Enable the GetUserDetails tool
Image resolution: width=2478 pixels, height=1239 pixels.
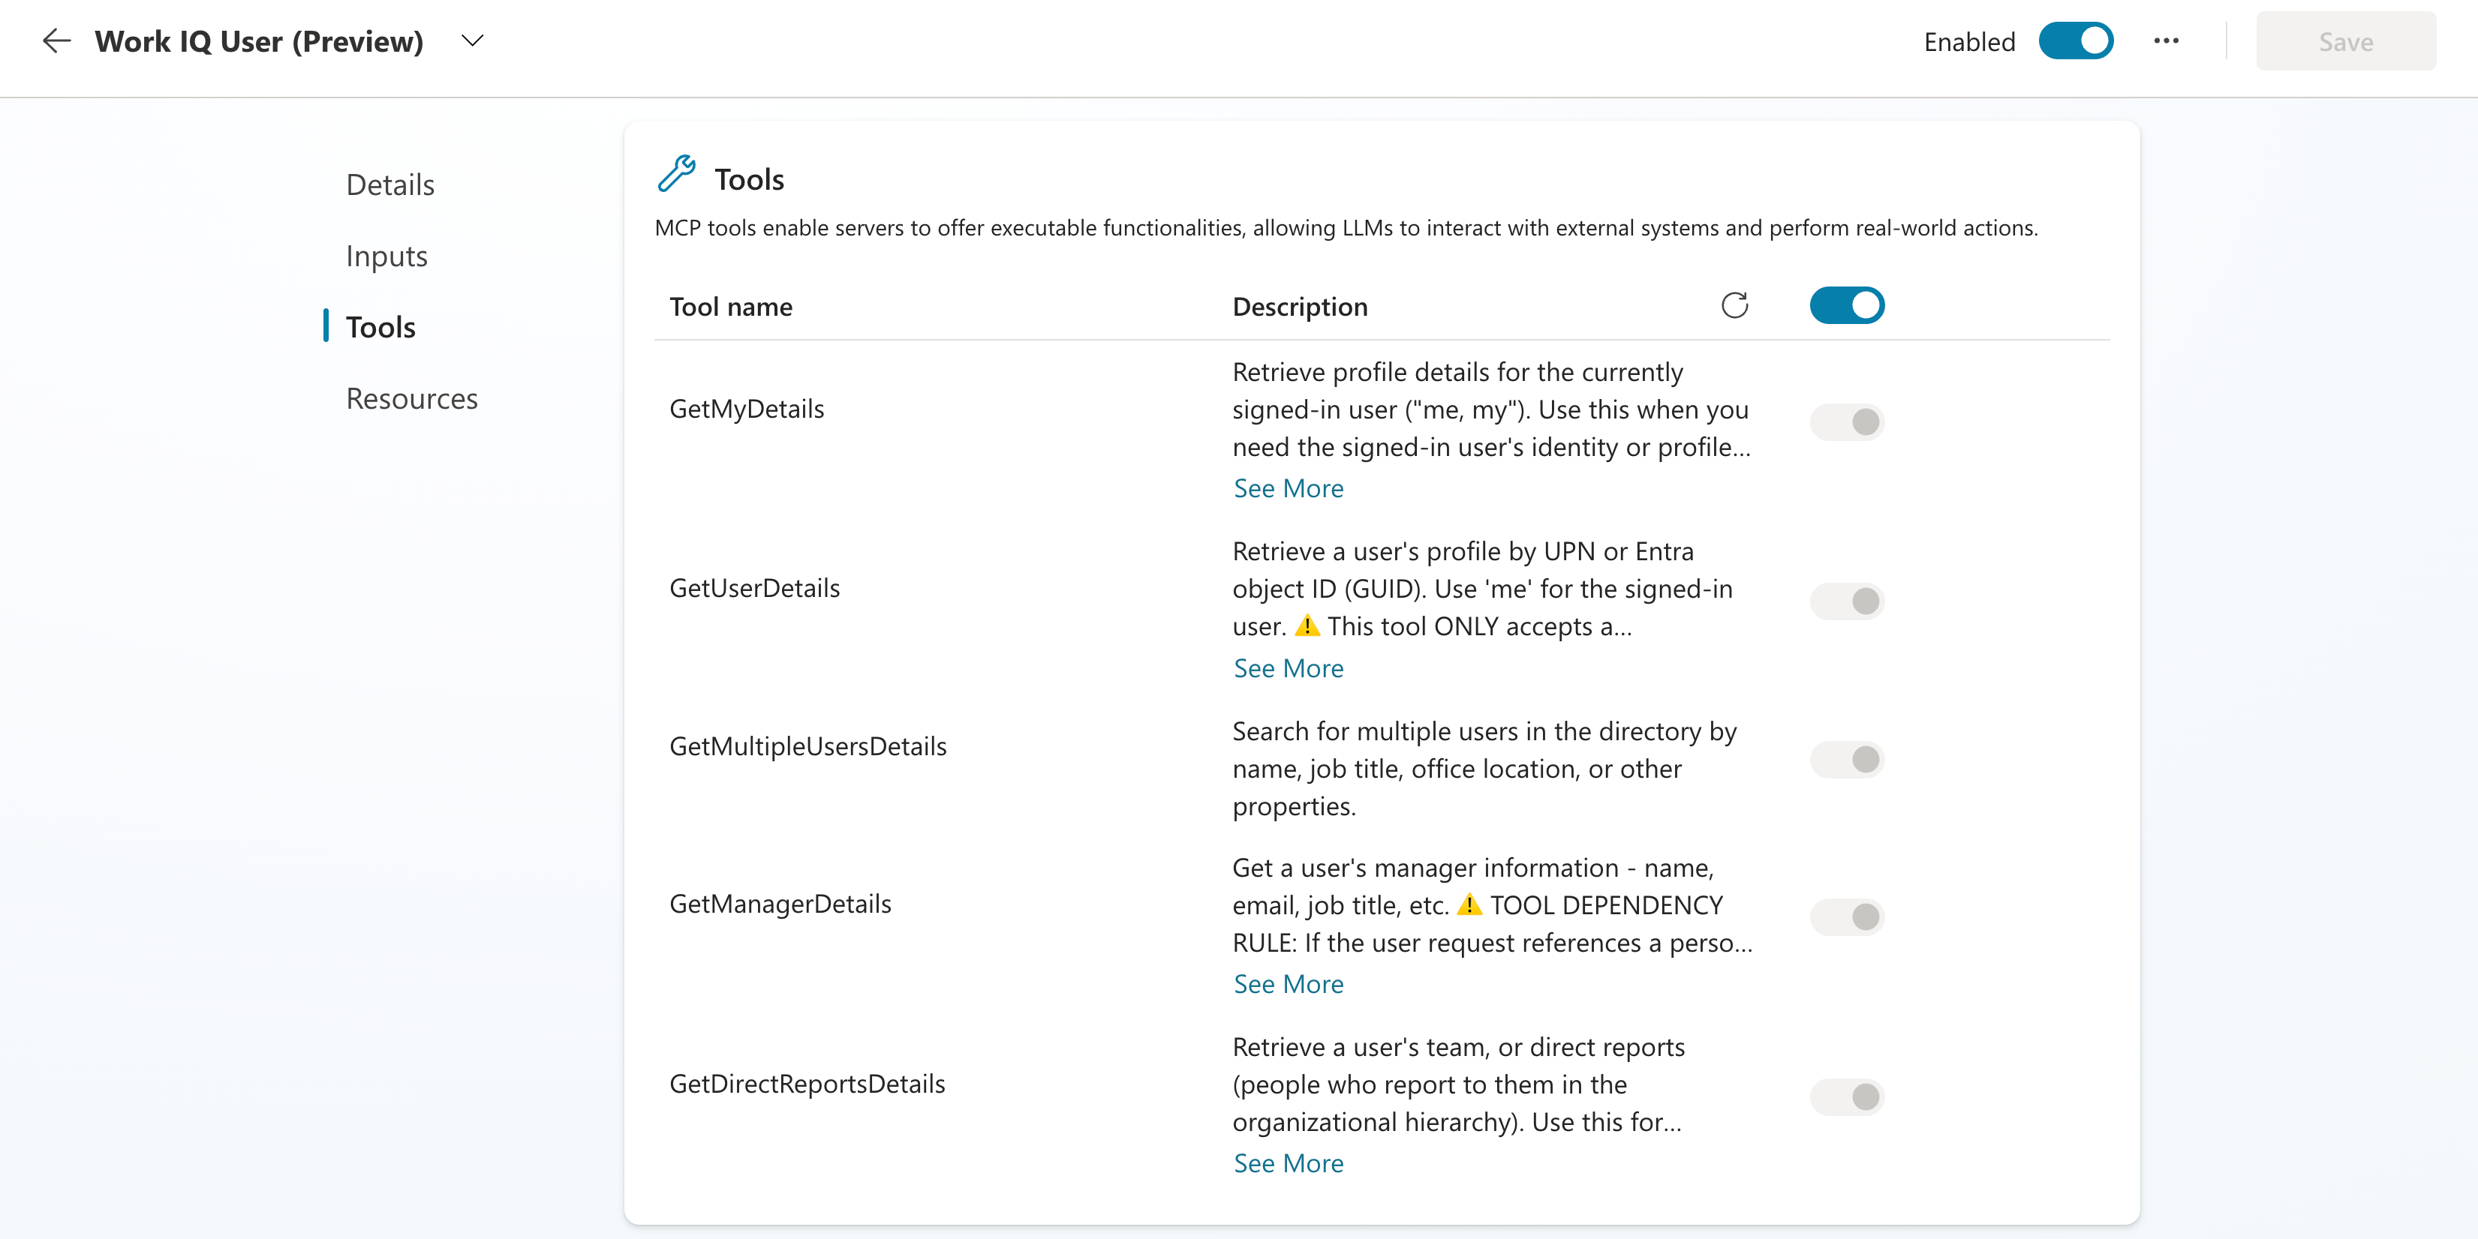click(x=1846, y=601)
